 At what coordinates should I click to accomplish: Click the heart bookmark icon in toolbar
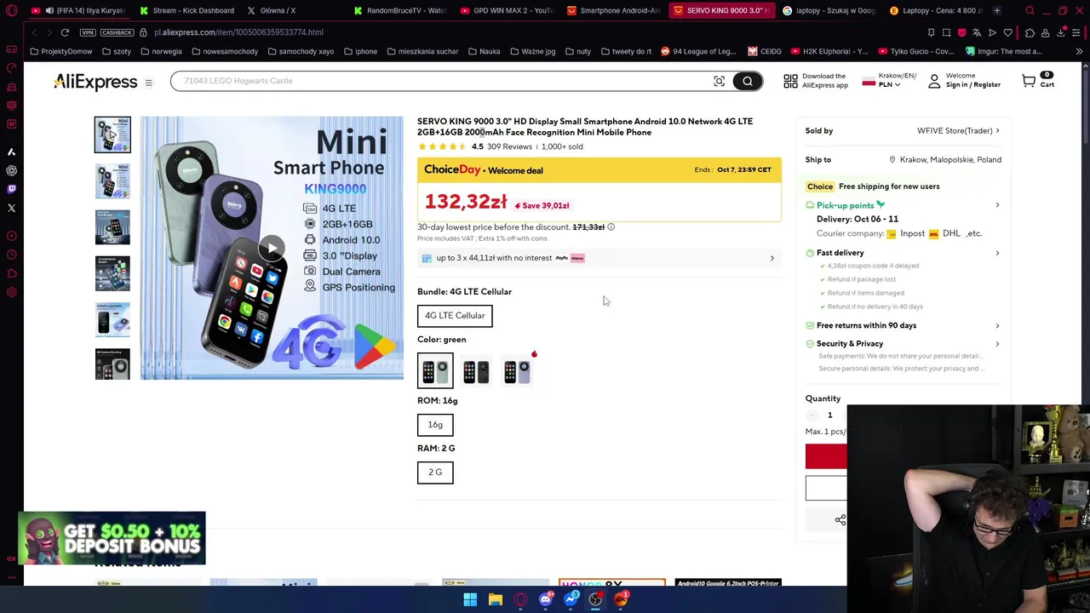pyautogui.click(x=1007, y=32)
